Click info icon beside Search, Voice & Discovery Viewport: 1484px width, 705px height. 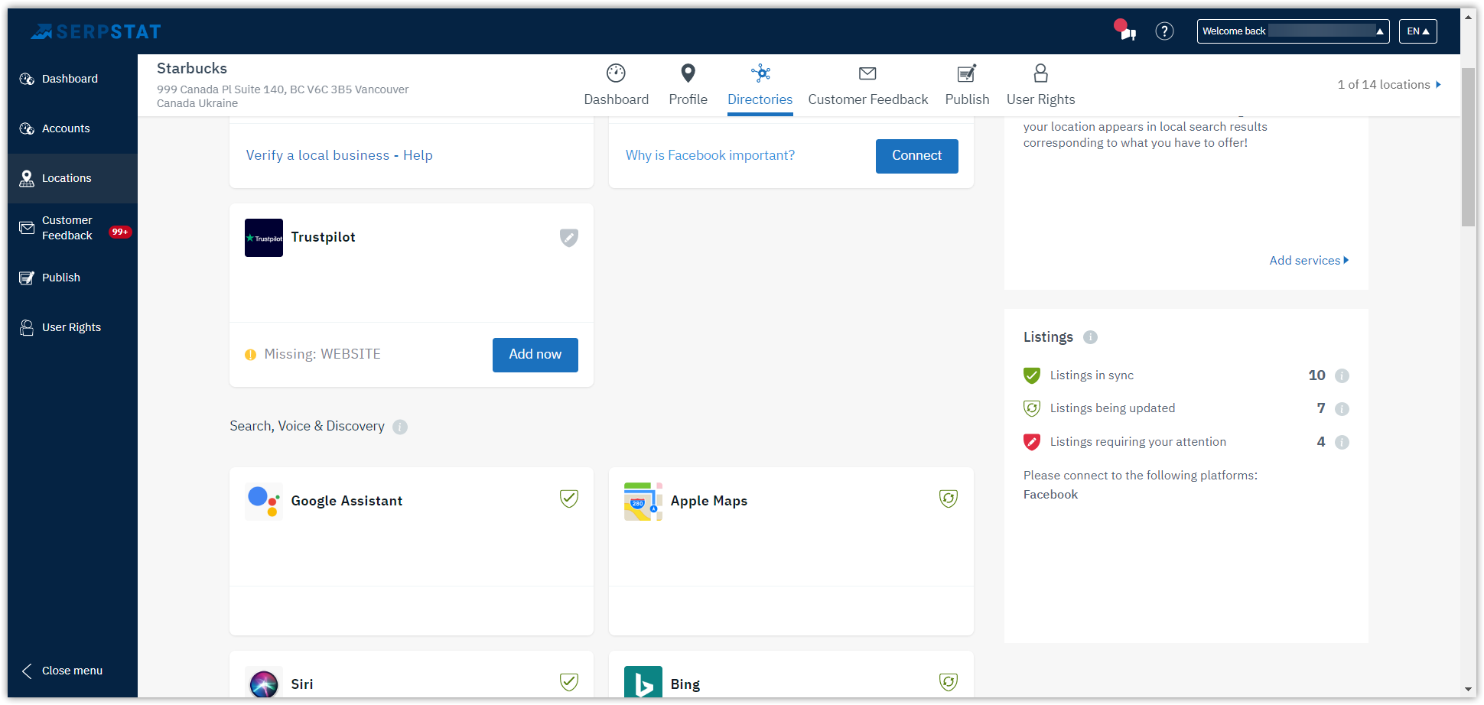point(400,427)
